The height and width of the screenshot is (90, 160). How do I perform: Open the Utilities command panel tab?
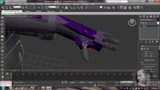click(x=157, y=16)
